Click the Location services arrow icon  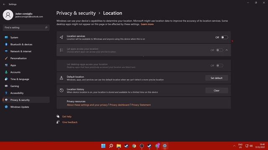[62, 37]
